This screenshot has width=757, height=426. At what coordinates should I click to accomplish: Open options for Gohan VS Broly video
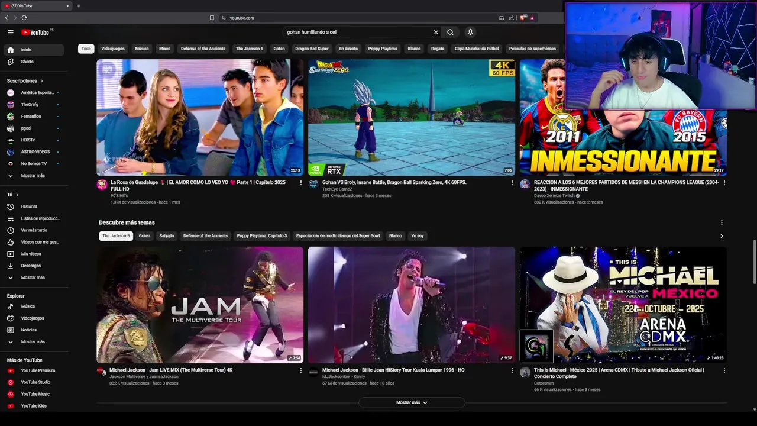point(512,183)
